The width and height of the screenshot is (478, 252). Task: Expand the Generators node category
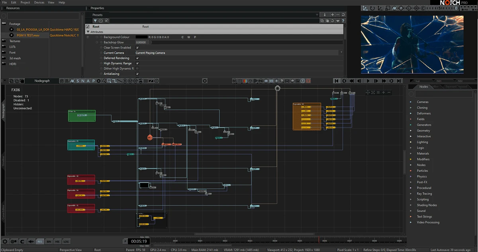tap(424, 125)
